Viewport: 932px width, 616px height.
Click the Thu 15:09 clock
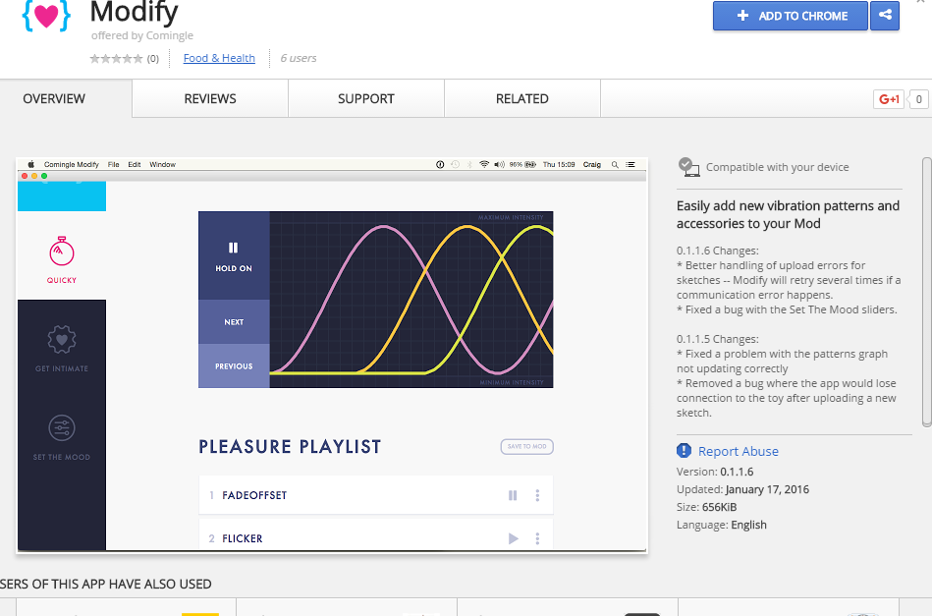pos(559,165)
